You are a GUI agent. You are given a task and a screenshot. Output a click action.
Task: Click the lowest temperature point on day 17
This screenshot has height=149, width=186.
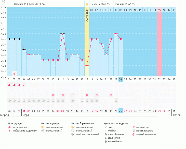(x=87, y=65)
